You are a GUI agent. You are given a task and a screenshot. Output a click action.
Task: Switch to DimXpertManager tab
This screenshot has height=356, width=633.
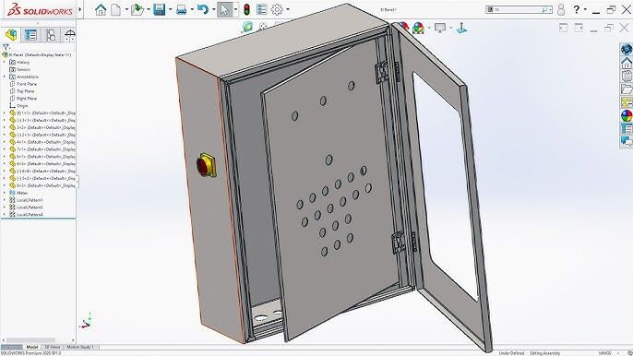click(69, 35)
